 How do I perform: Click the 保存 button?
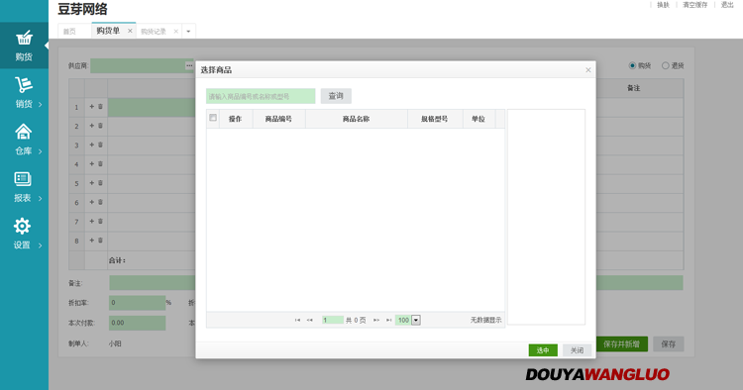668,344
